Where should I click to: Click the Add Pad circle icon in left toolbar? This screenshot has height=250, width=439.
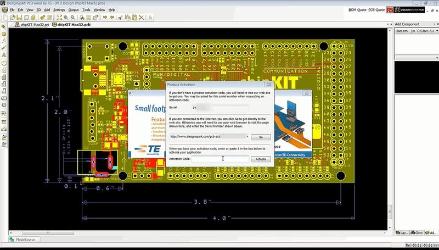(x=4, y=34)
